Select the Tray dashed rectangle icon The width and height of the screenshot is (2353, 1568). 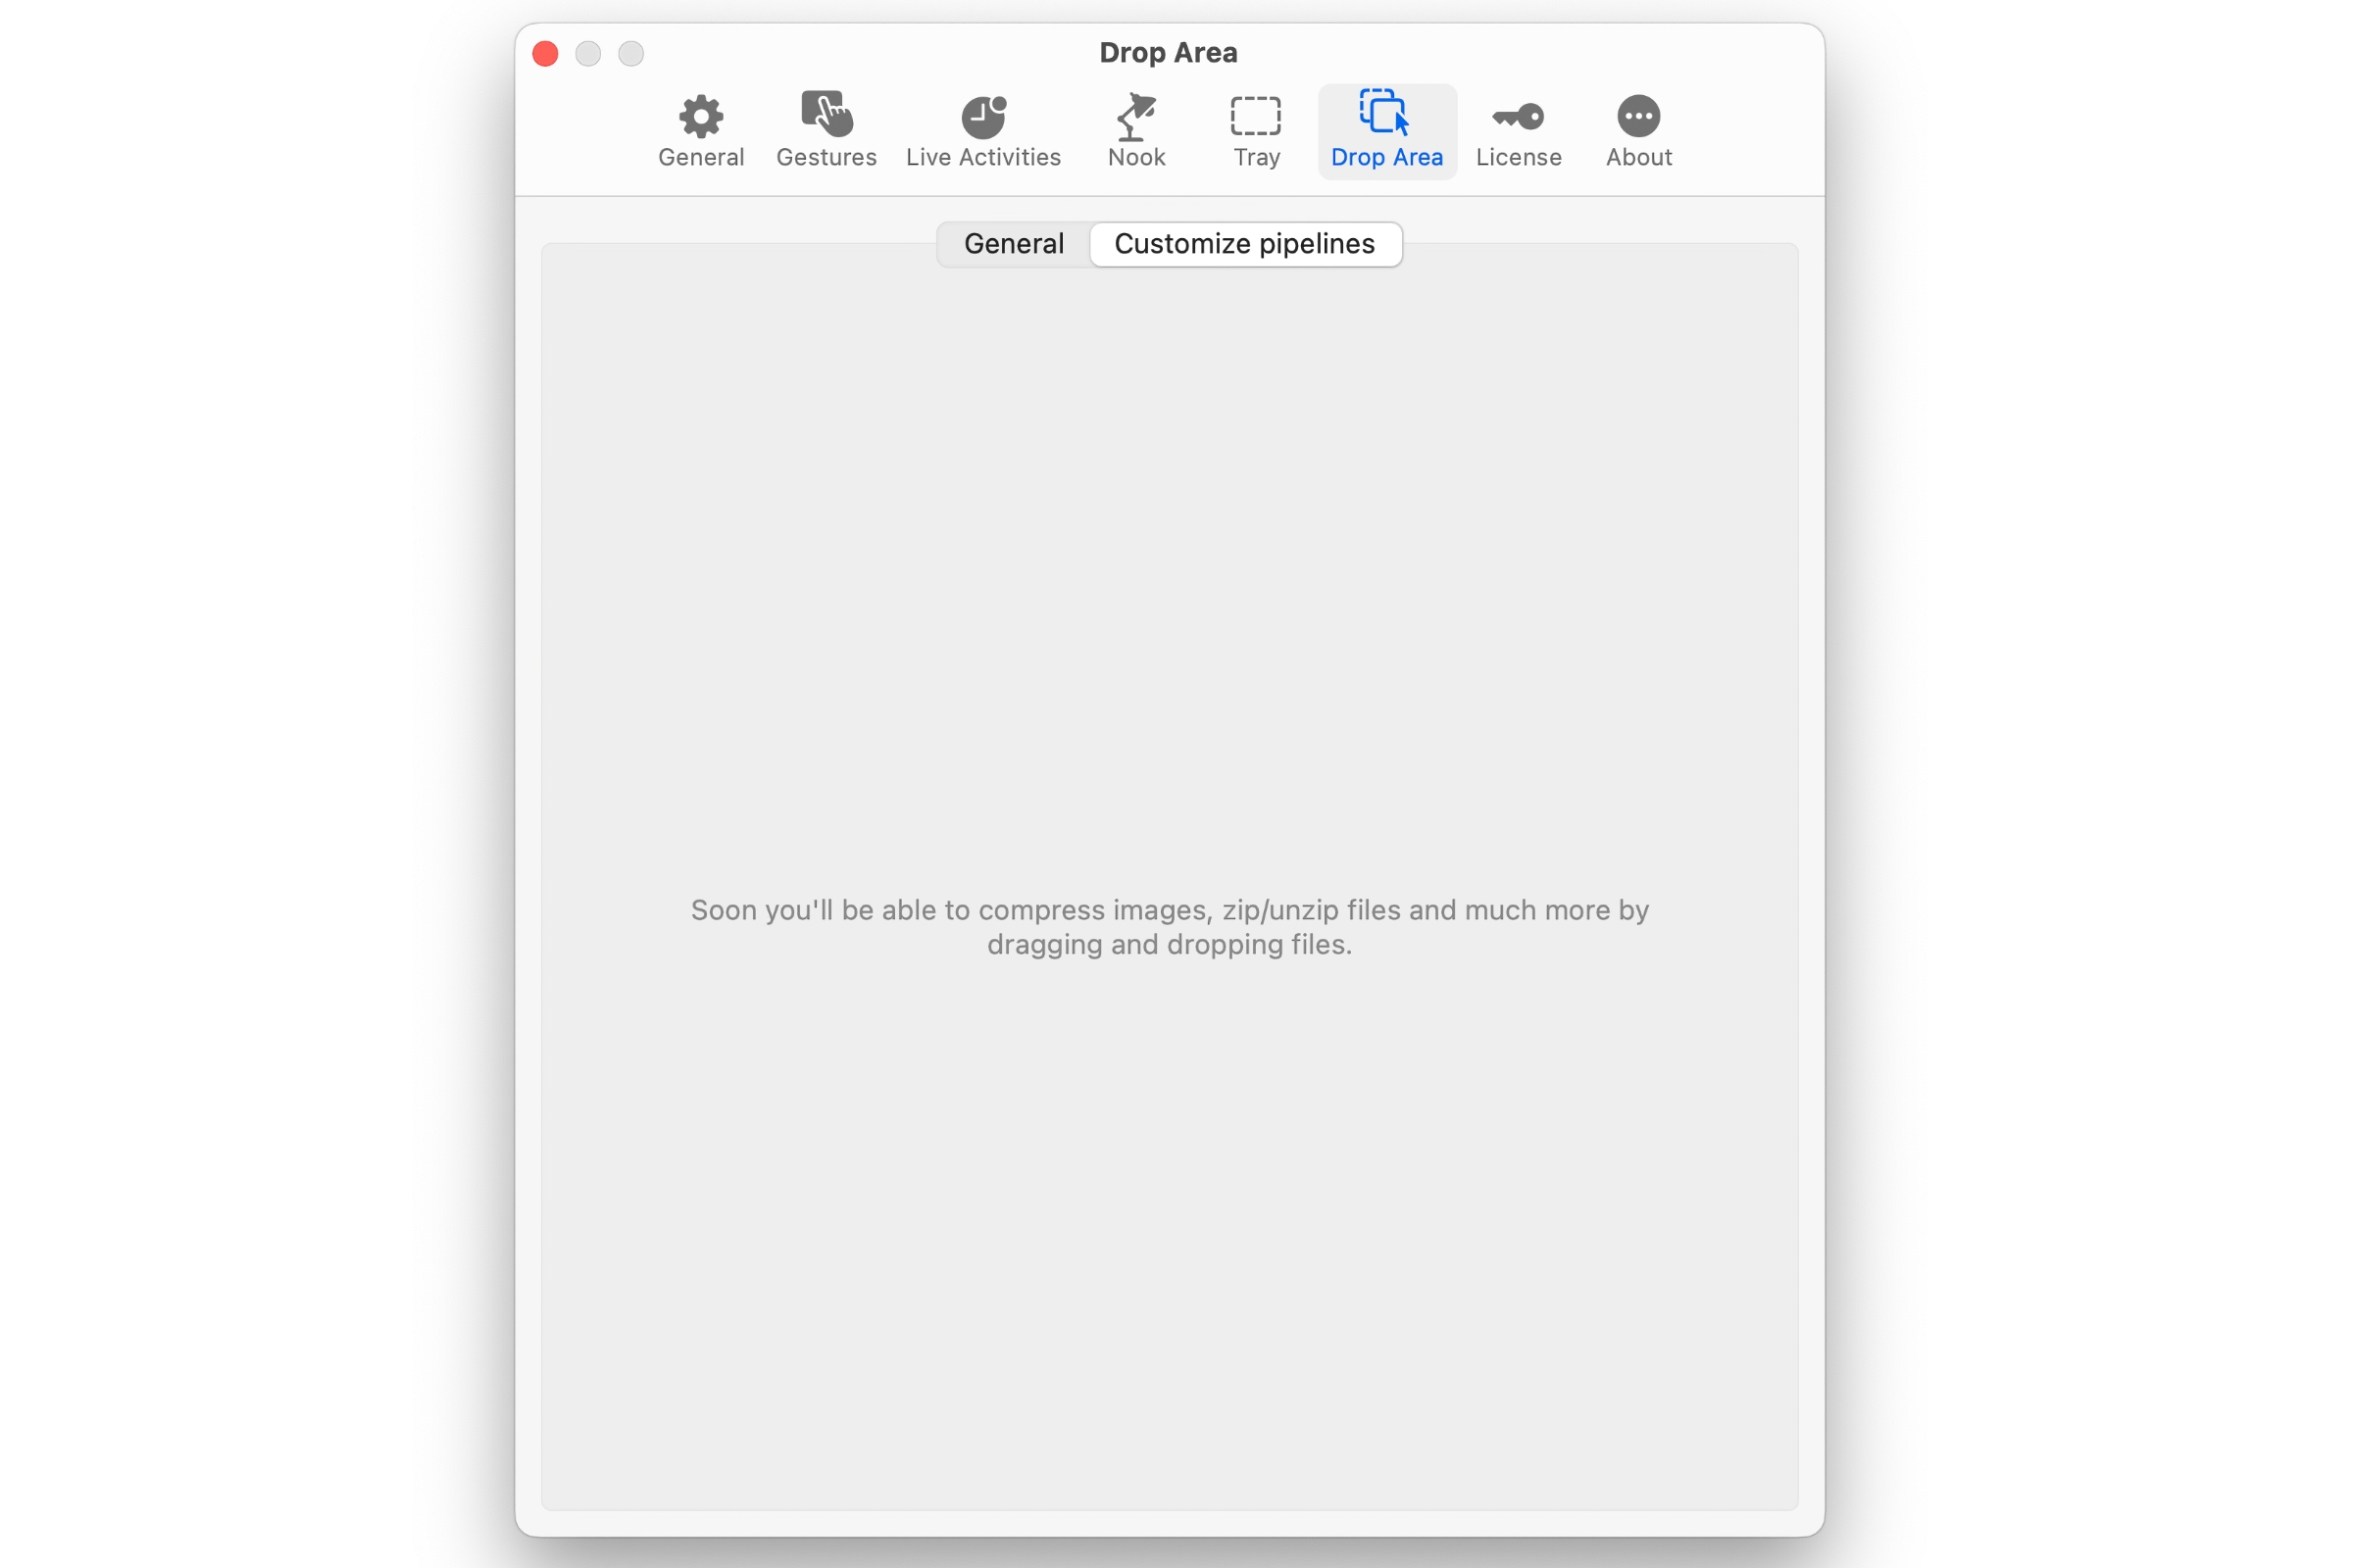1256,117
